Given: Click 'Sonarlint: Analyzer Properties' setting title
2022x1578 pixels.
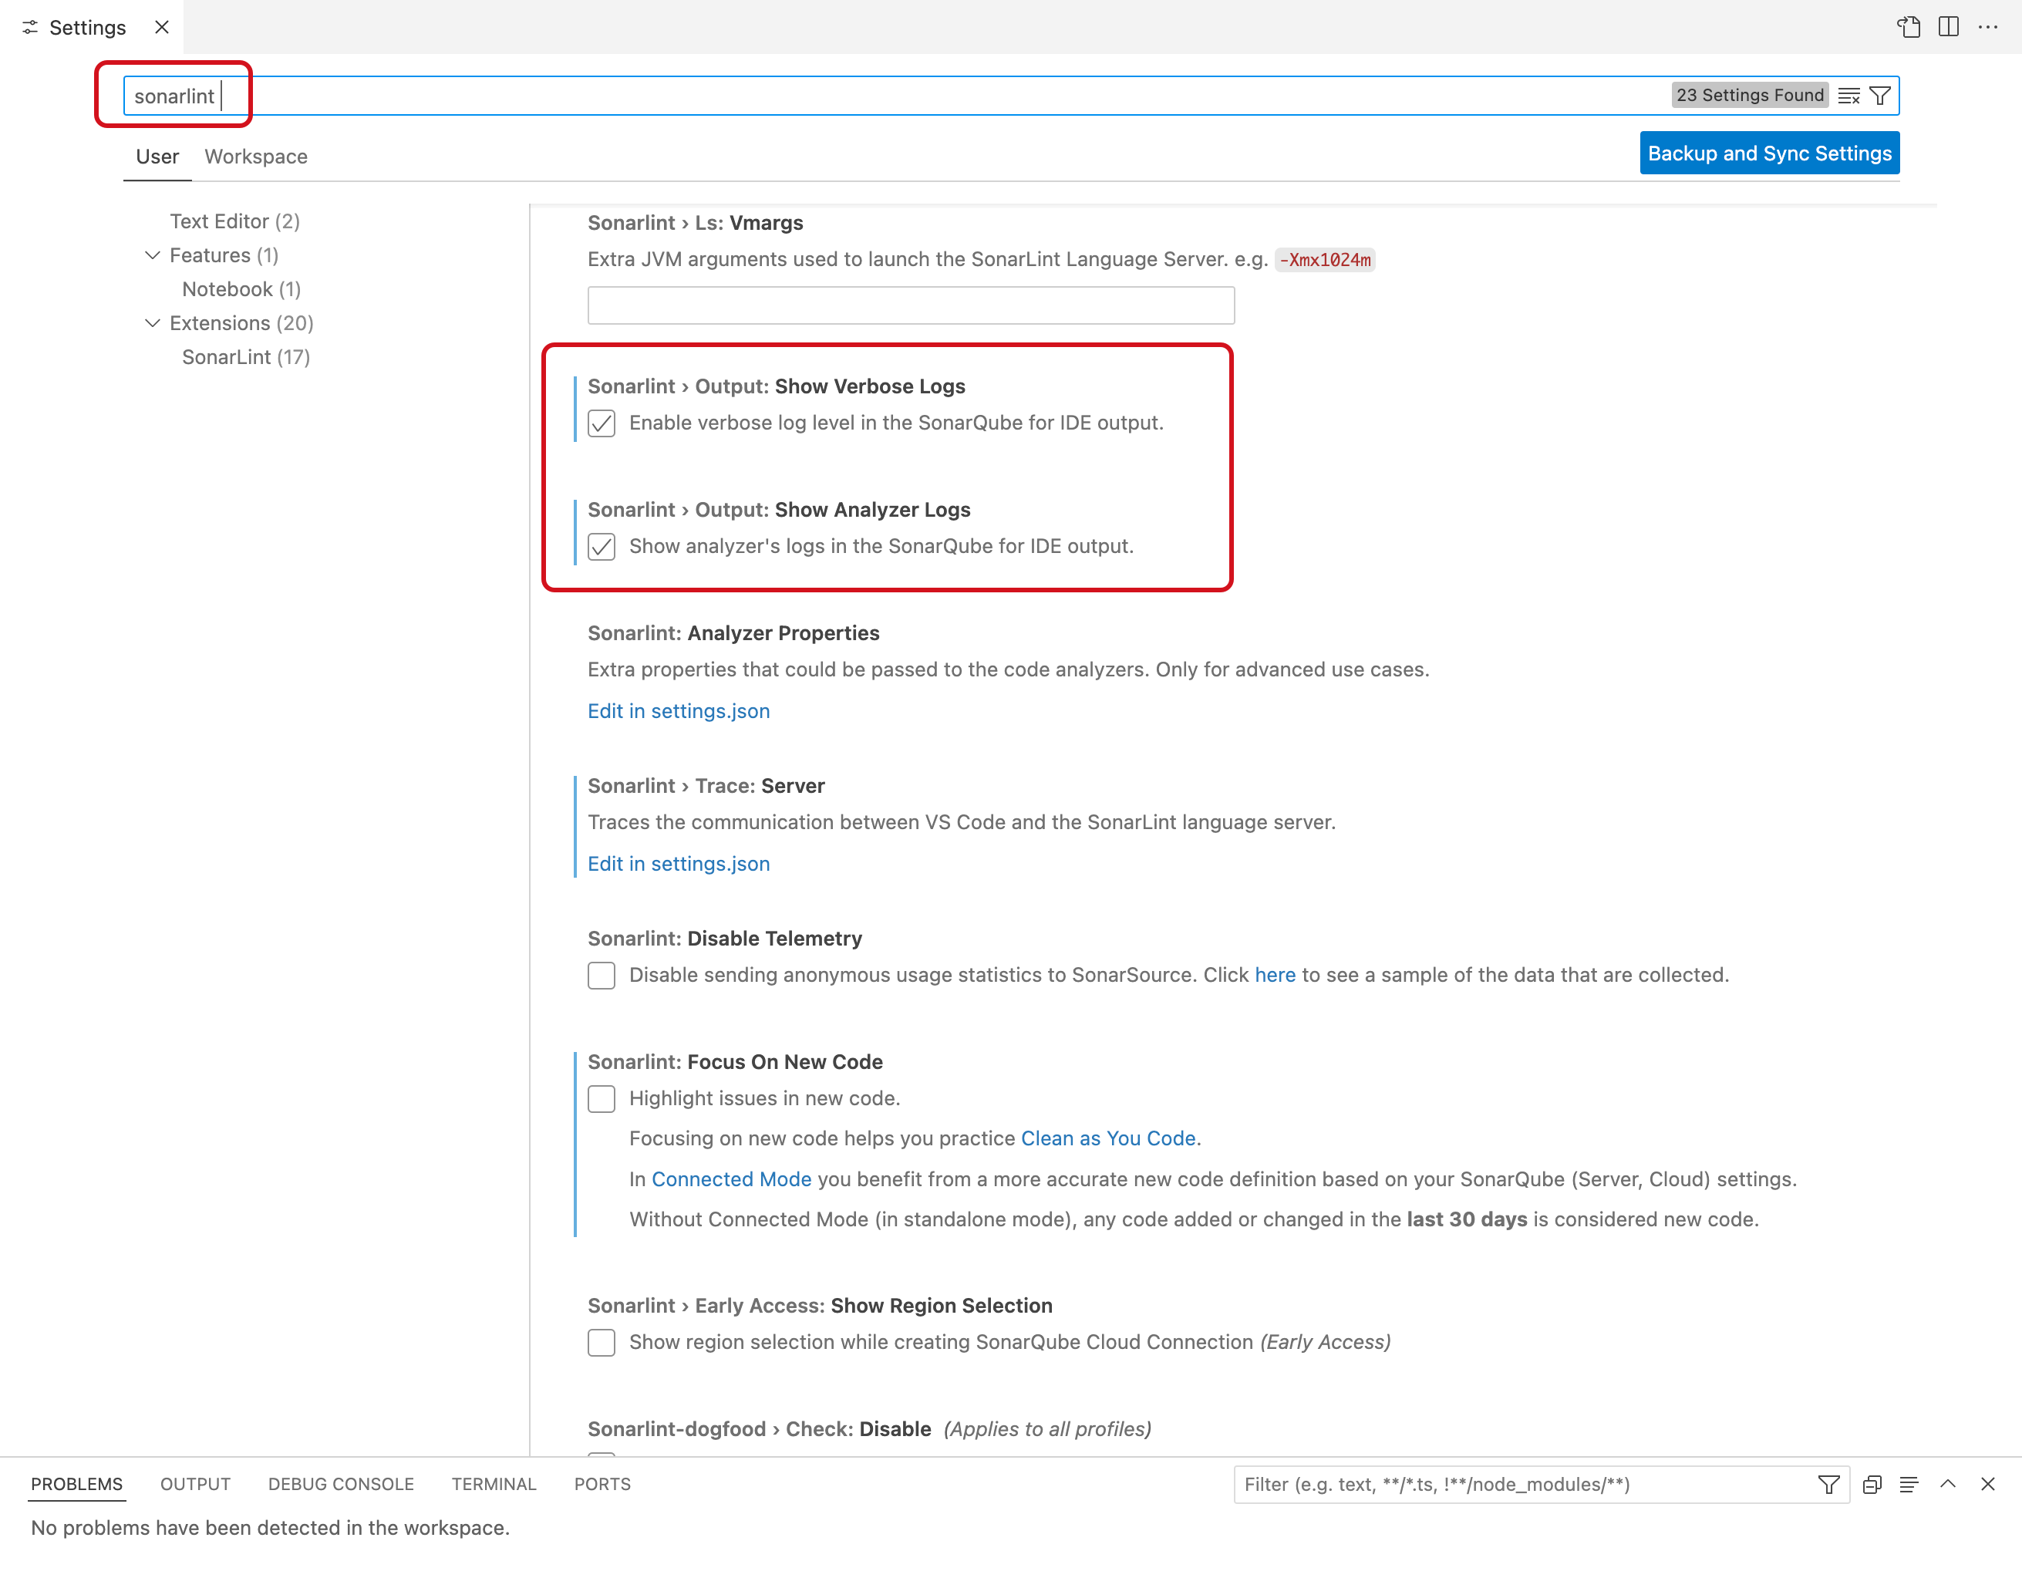Looking at the screenshot, I should 733,633.
